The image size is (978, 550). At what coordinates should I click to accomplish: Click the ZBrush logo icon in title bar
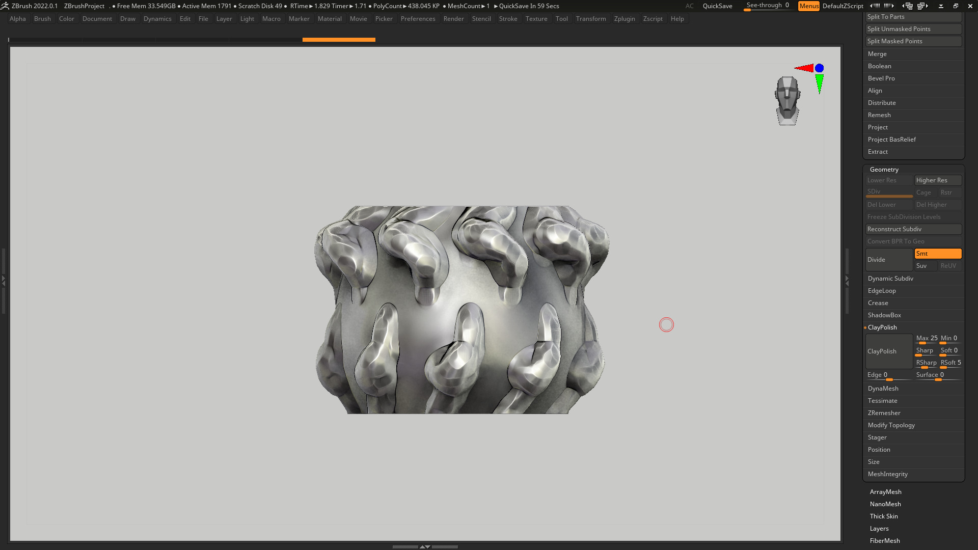(x=5, y=6)
